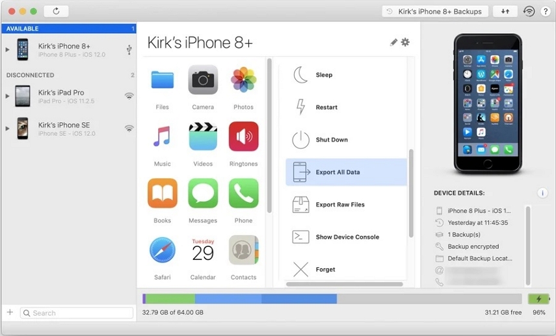This screenshot has height=336, width=556.
Task: Click the actions list vertical scrollbar
Action: [411, 193]
